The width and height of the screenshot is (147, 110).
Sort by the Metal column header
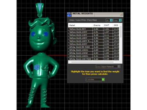tap(80, 25)
